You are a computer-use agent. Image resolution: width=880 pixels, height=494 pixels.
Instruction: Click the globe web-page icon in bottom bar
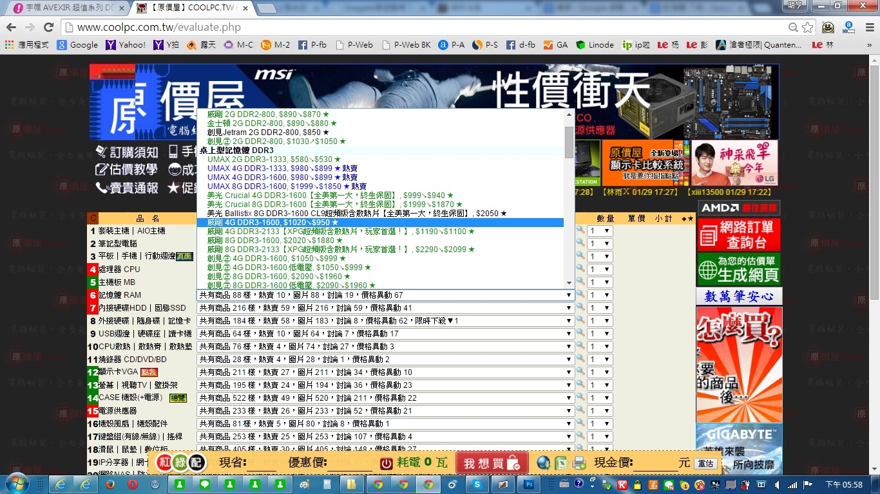coord(543,463)
